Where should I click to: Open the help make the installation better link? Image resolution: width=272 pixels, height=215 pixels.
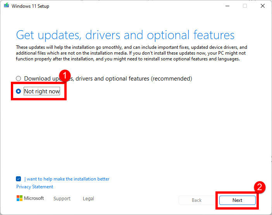(67, 179)
